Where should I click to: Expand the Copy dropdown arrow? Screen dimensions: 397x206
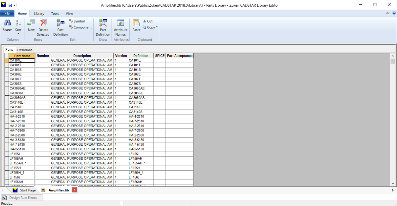click(x=157, y=27)
